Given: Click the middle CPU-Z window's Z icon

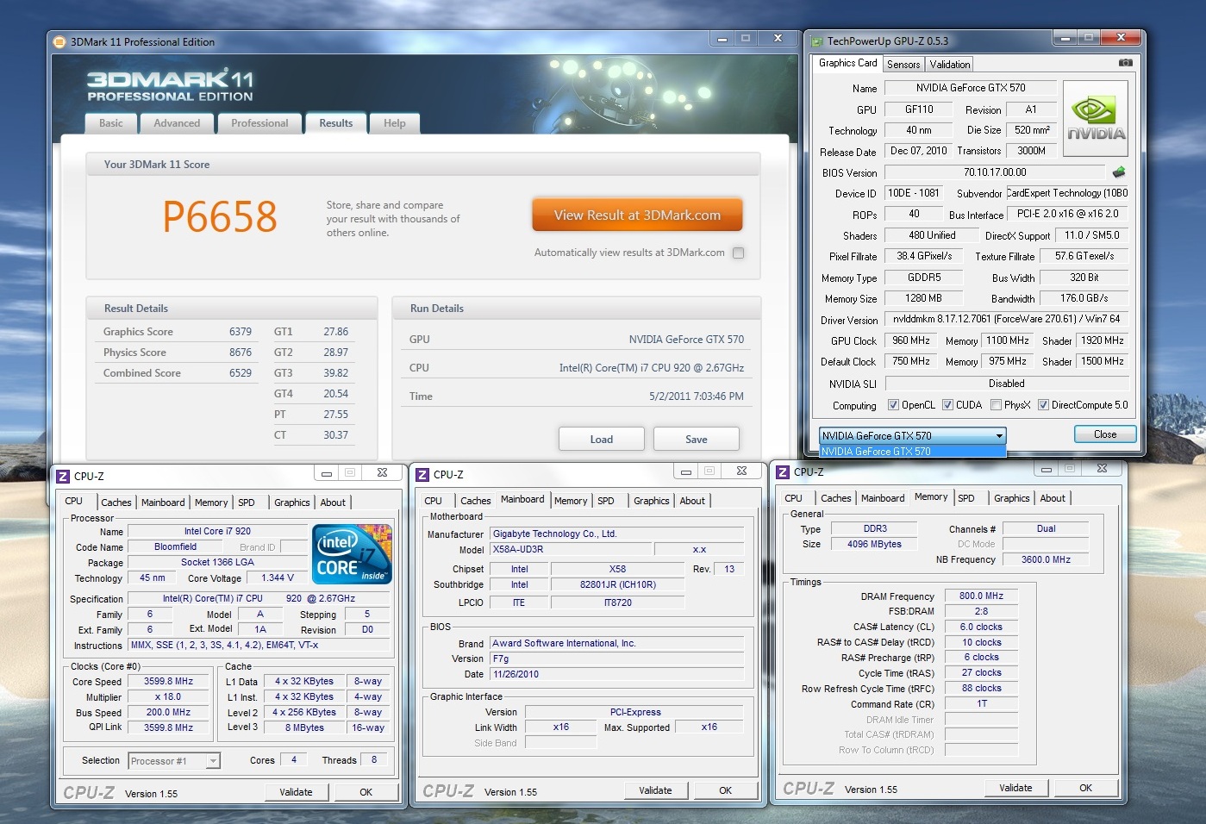Looking at the screenshot, I should 422,474.
